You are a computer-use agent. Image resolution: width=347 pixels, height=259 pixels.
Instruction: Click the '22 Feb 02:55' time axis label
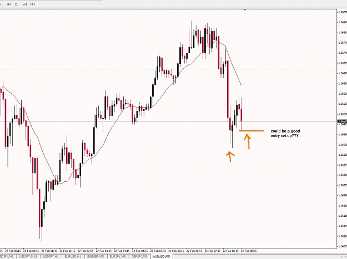pyautogui.click(x=86, y=251)
